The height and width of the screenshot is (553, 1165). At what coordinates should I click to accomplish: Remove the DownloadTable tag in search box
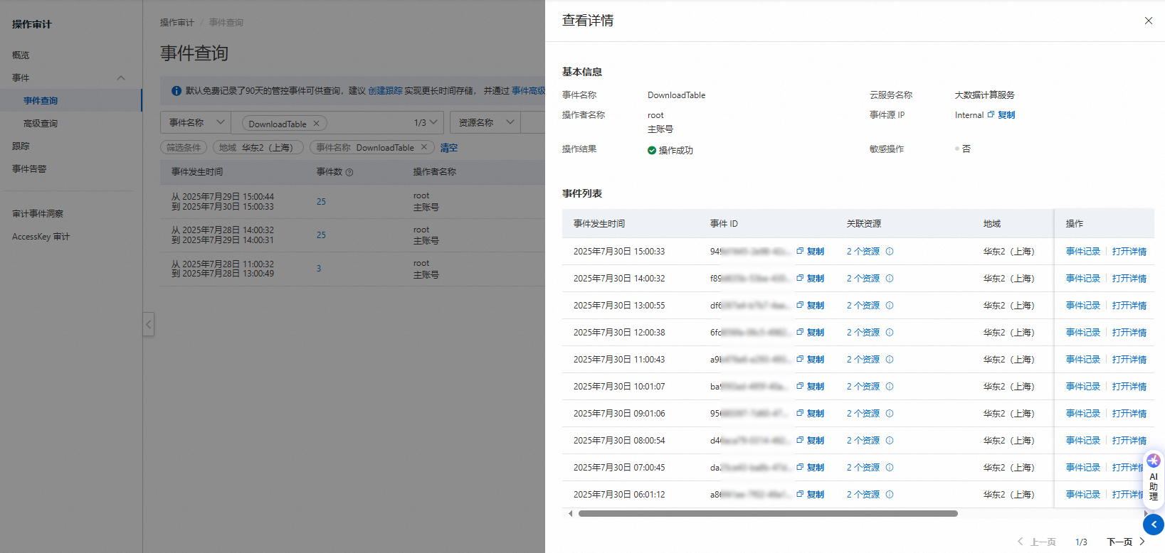pos(317,124)
